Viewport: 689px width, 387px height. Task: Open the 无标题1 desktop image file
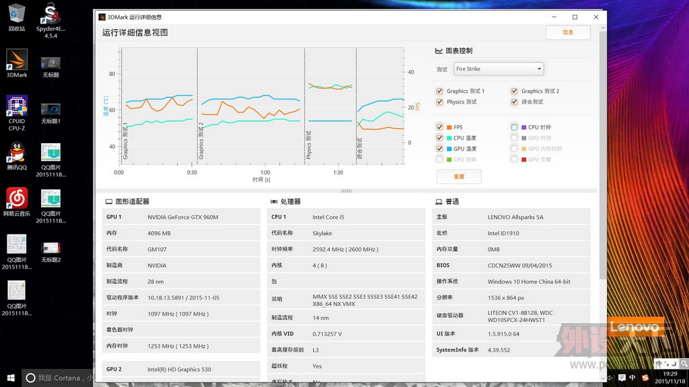pos(50,113)
